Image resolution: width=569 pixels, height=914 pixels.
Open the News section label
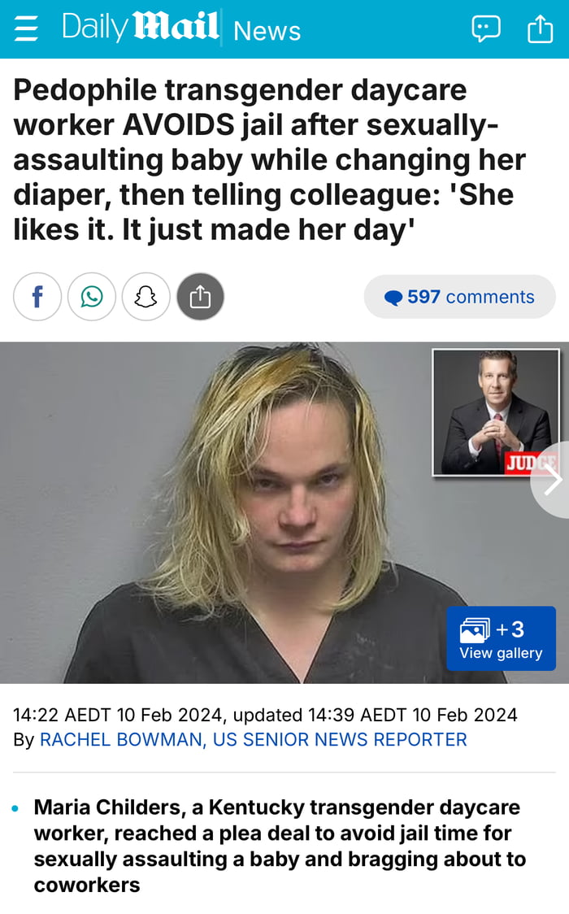267,30
